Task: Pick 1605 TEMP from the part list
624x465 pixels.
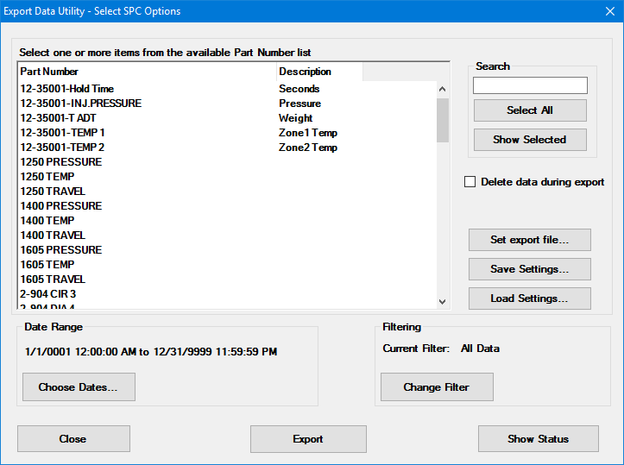Action: pos(47,265)
